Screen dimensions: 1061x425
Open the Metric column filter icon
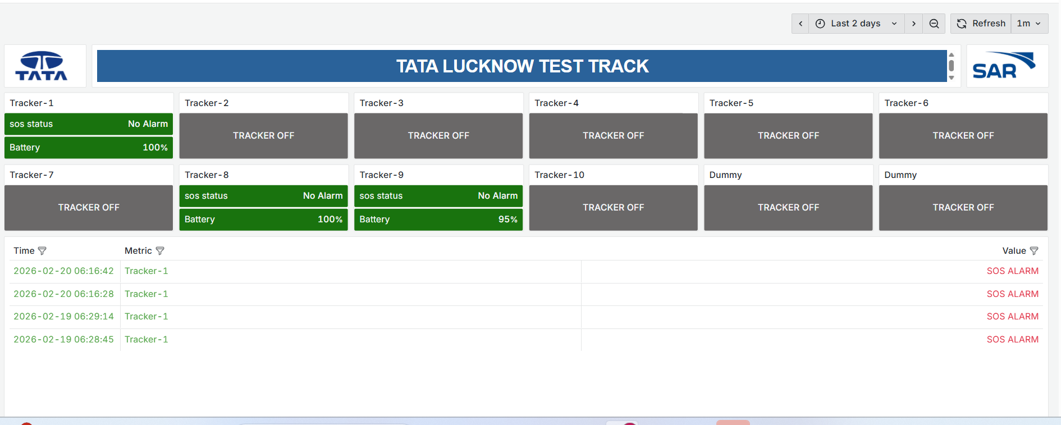click(160, 251)
